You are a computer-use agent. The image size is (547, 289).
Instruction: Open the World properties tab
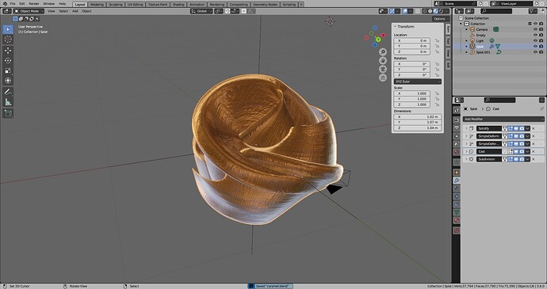[457, 152]
